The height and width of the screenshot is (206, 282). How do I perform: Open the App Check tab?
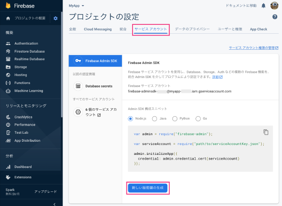pos(258,29)
